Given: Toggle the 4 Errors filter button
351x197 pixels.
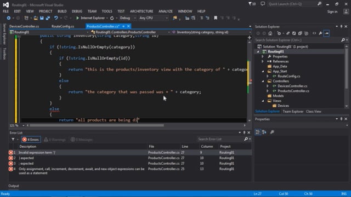Looking at the screenshot, I should 31,140.
